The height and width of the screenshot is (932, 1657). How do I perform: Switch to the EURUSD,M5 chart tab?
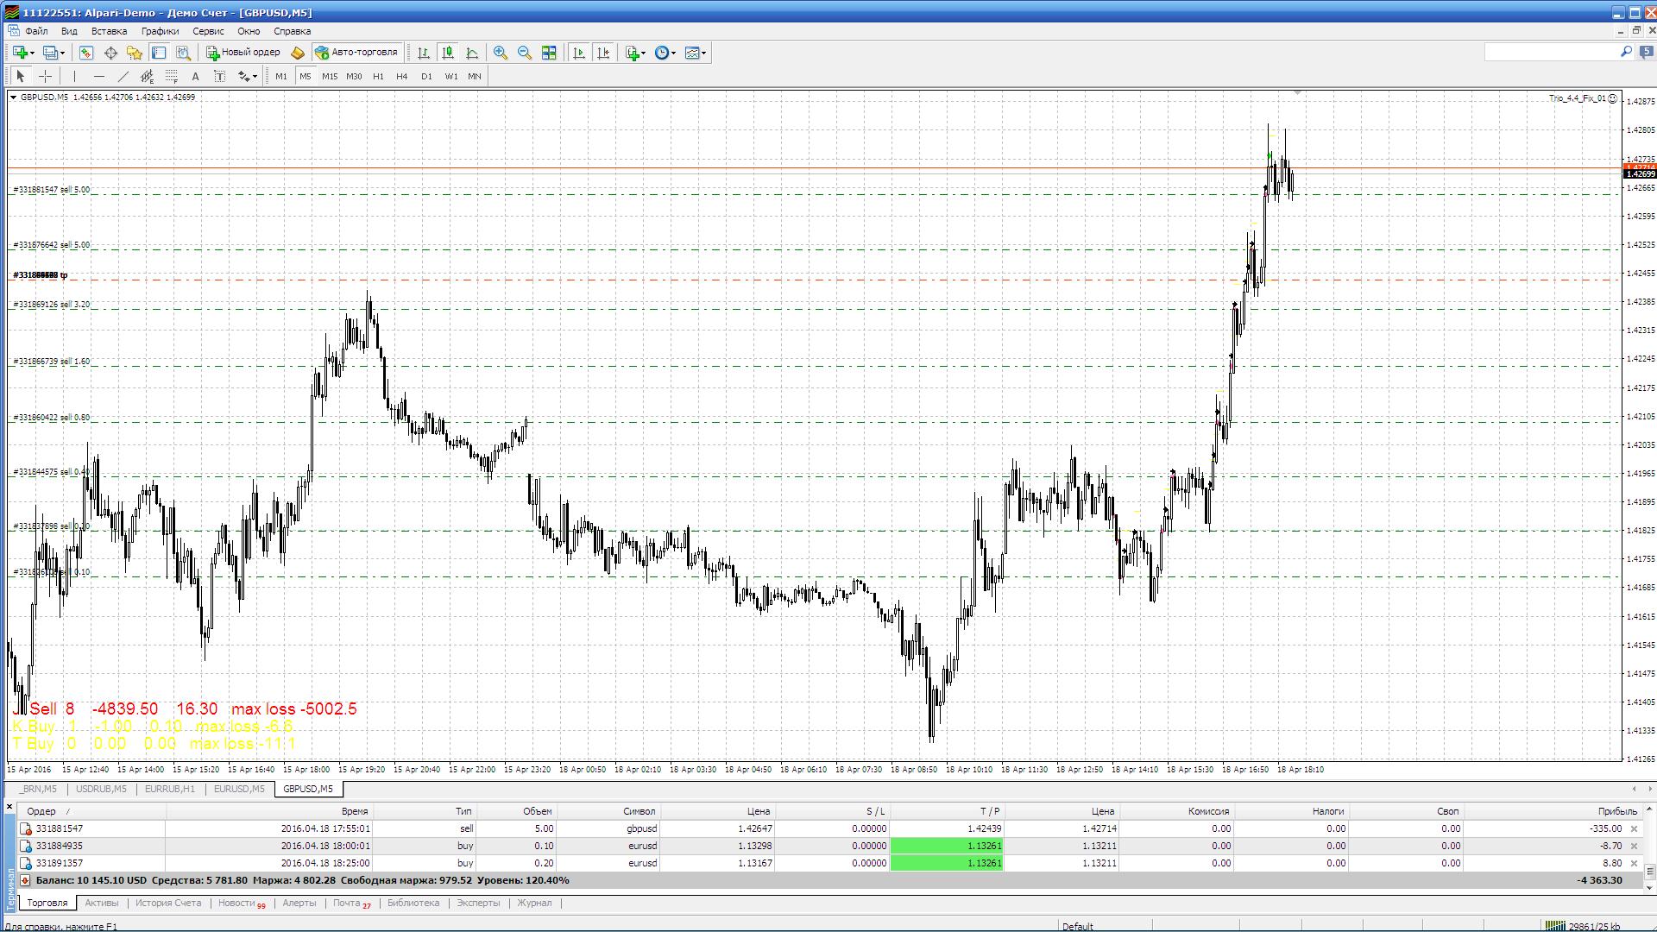pos(239,789)
